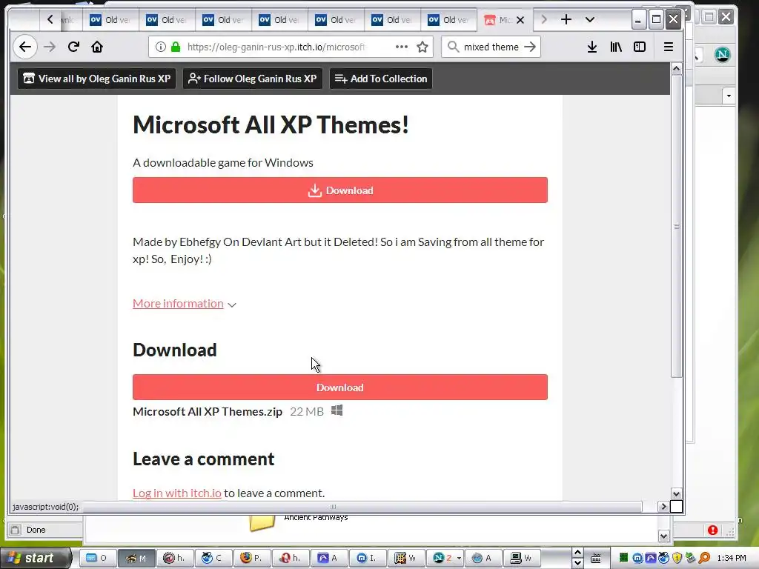Screen dimensions: 759x569
Task: Switch to the third Old ver tab
Action: coord(223,20)
